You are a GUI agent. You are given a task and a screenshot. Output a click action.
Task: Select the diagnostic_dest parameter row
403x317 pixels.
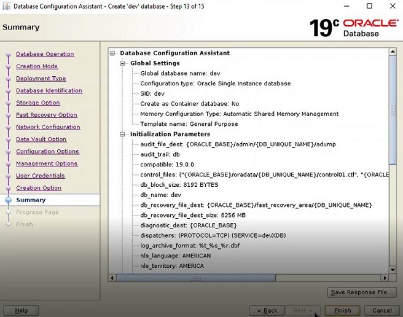tap(189, 225)
